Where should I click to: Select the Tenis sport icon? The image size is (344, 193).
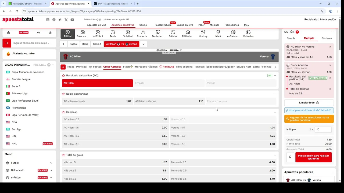point(113,34)
